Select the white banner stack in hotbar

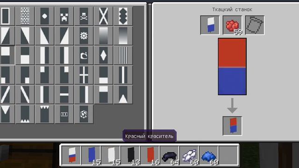pyautogui.click(x=111, y=155)
